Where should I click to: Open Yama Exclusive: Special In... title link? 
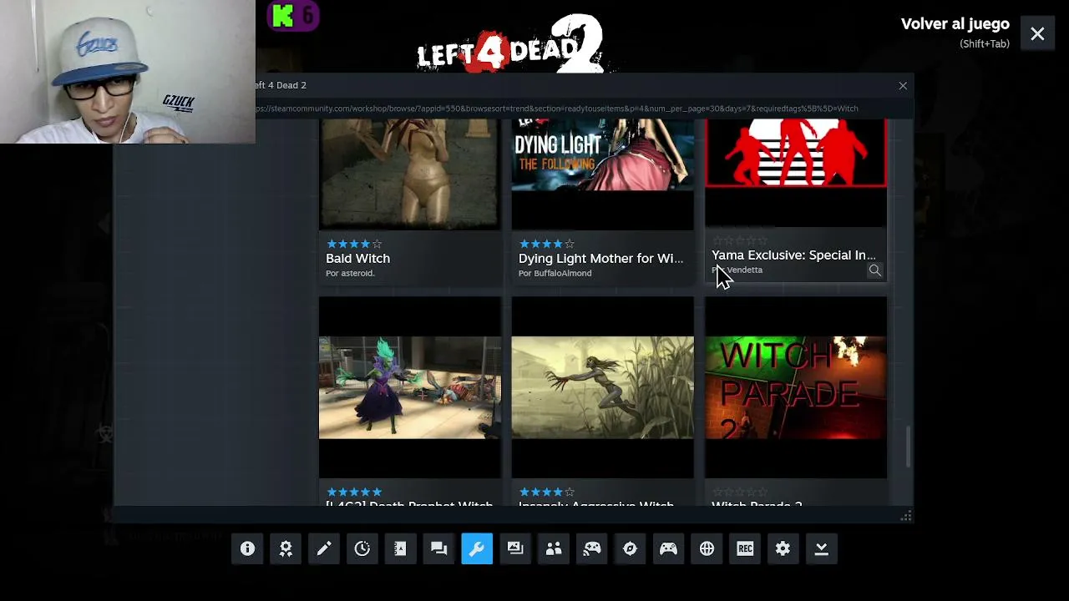(x=793, y=255)
